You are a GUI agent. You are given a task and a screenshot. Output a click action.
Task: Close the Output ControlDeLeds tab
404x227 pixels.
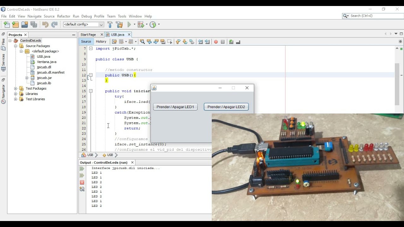pos(132,163)
